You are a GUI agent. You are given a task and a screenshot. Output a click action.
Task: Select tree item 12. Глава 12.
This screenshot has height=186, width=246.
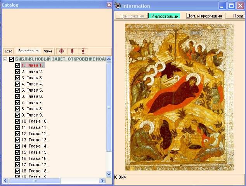coord(35,134)
